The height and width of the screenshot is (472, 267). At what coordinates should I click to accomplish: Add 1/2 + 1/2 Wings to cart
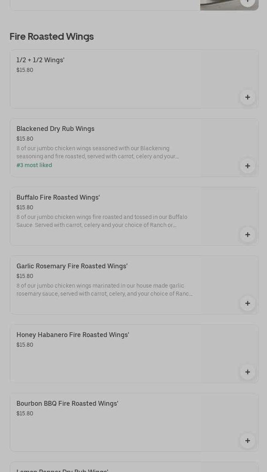[247, 97]
